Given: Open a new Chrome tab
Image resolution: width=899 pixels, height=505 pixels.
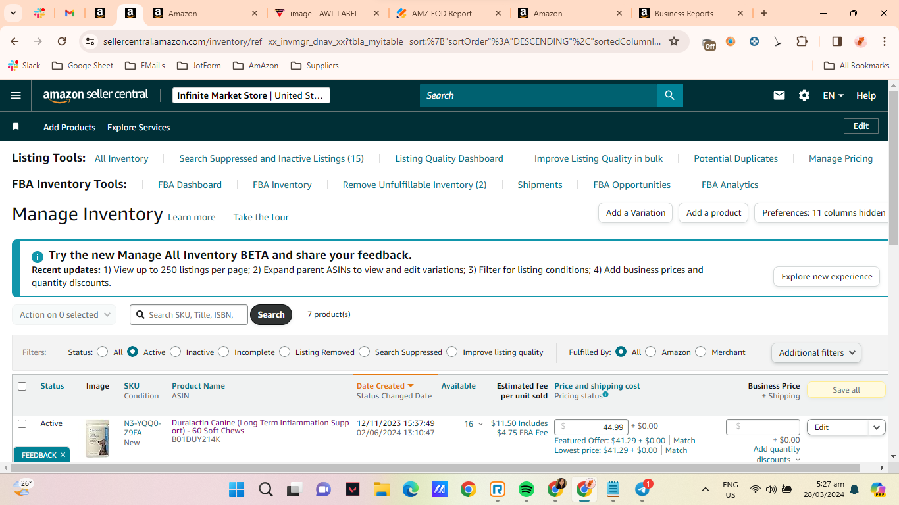Looking at the screenshot, I should pos(763,13).
